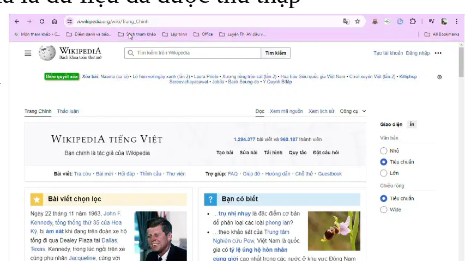
Task: Open the John F. Kennedy portrait thumbnail
Action: (x=160, y=236)
